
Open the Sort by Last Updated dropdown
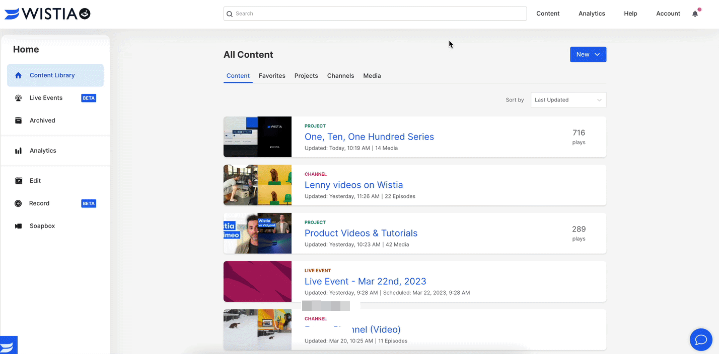click(568, 100)
